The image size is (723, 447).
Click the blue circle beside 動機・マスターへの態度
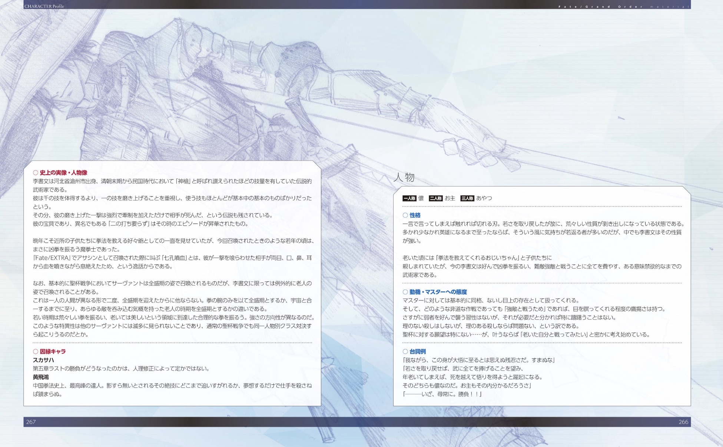(405, 292)
